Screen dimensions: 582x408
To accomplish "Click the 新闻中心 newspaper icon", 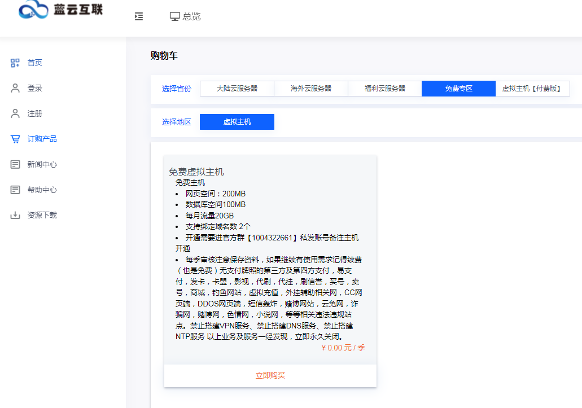I will [x=15, y=164].
